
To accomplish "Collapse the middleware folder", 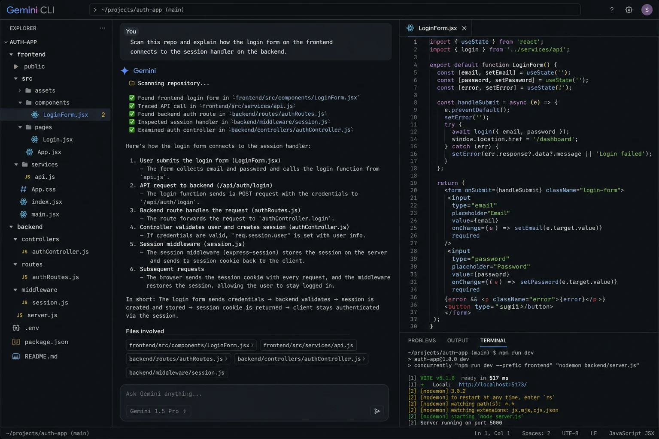I will click(15, 290).
